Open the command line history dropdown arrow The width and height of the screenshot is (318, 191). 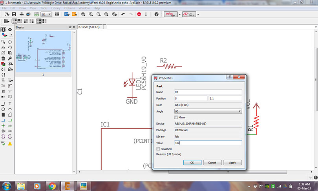(x=316, y=27)
